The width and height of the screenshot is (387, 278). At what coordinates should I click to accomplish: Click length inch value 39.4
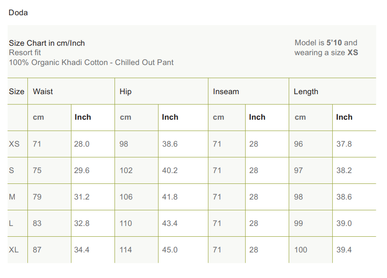click(x=344, y=250)
